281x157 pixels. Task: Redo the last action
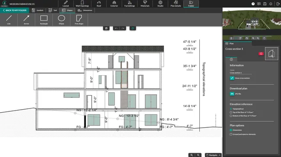(123, 28)
